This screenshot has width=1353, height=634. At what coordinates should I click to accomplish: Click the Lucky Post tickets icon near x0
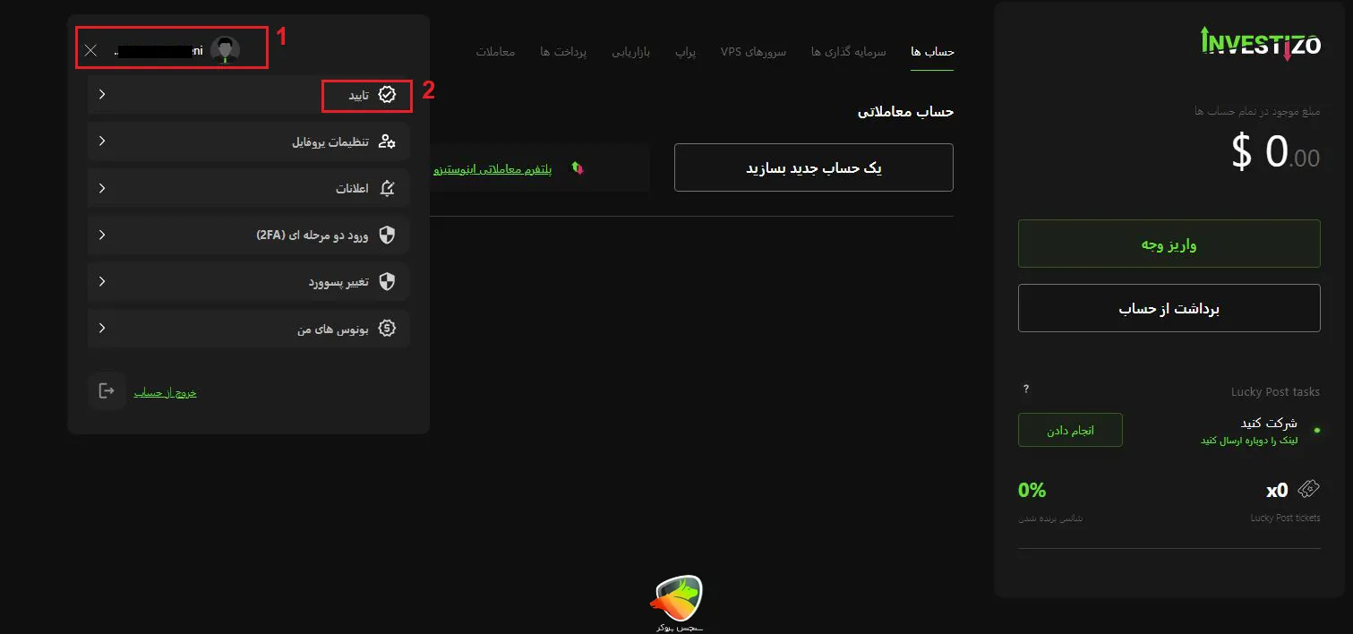[x=1309, y=488]
